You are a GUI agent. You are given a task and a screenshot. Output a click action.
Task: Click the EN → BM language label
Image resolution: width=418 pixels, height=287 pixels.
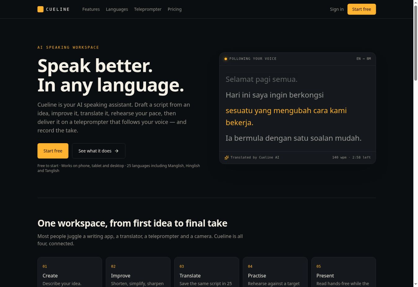coord(363,59)
